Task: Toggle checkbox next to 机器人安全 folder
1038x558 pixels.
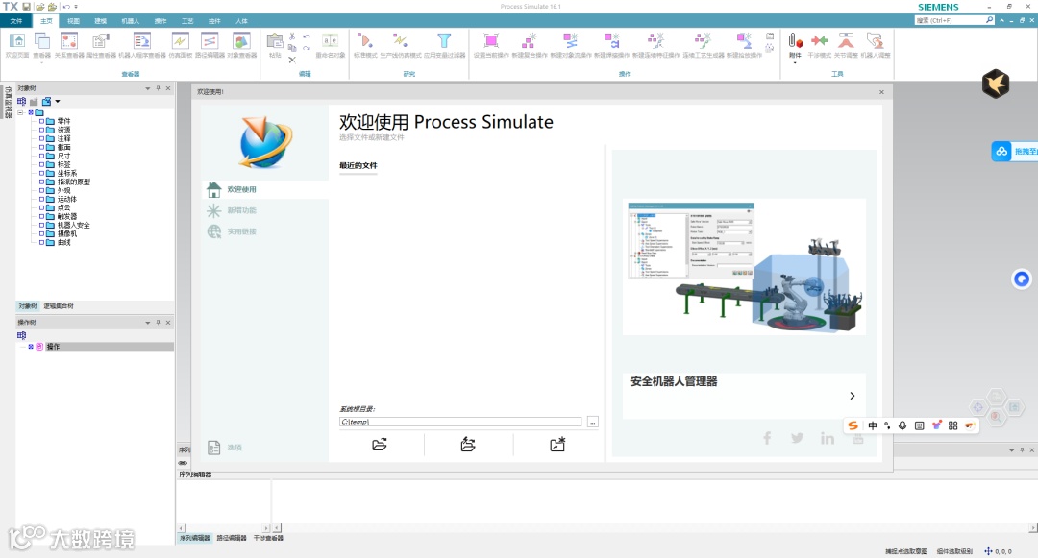Action: click(41, 225)
